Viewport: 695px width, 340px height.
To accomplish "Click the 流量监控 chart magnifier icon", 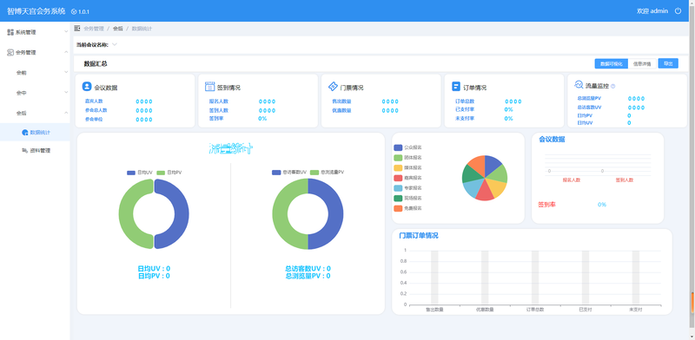I will pyautogui.click(x=579, y=84).
